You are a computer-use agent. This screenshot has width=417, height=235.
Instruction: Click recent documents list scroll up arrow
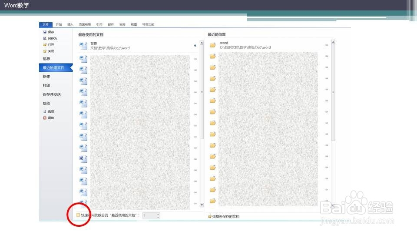pos(202,43)
